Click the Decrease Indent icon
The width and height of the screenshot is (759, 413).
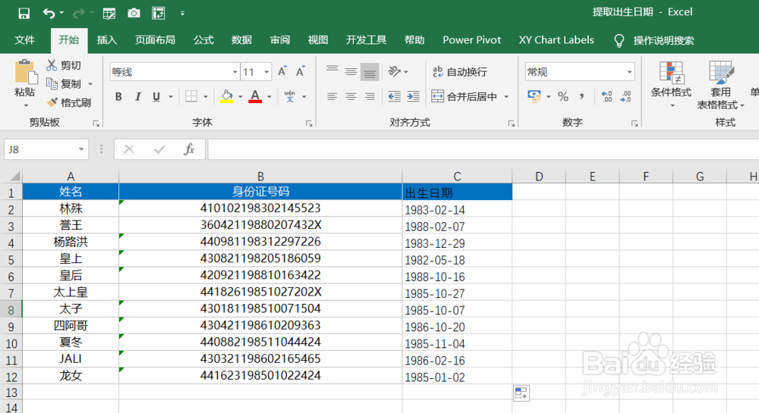(x=395, y=96)
